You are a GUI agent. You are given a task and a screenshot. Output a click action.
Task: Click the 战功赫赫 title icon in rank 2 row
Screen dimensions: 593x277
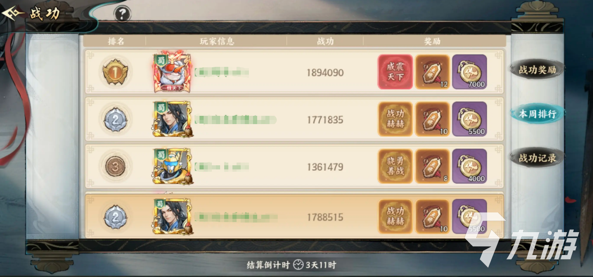395,119
